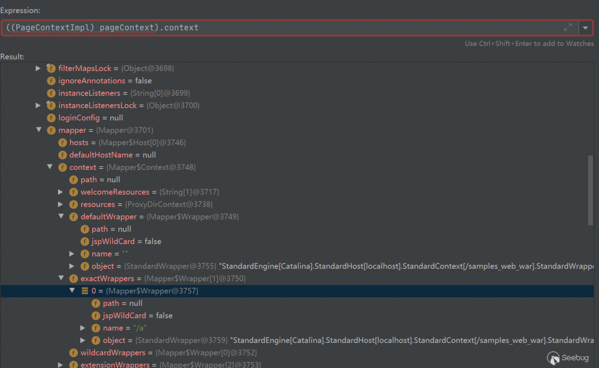Select the name = "/a" entry
The width and height of the screenshot is (599, 368).
[113, 328]
